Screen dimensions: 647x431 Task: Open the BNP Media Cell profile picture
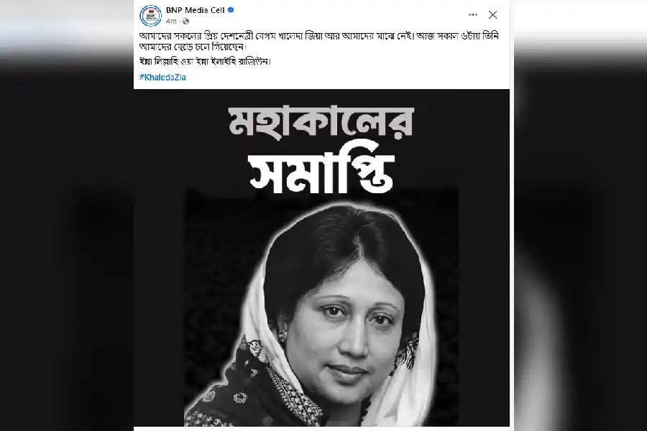pos(151,16)
